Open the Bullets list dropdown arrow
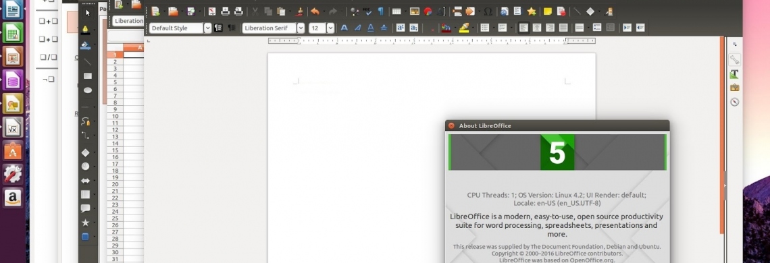 [x=494, y=28]
